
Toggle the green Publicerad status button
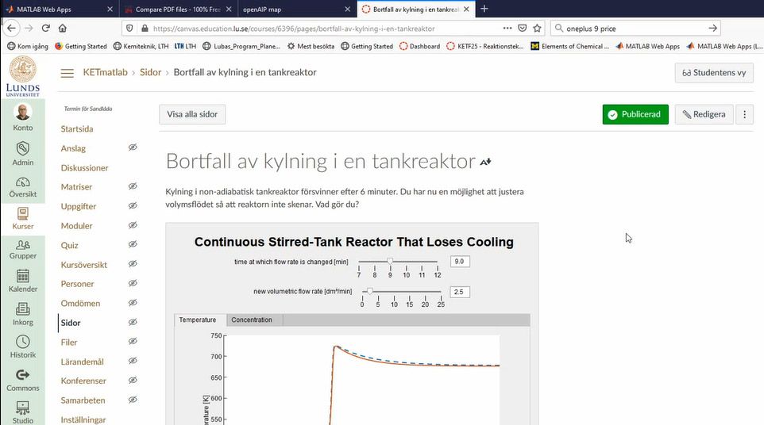click(x=635, y=114)
